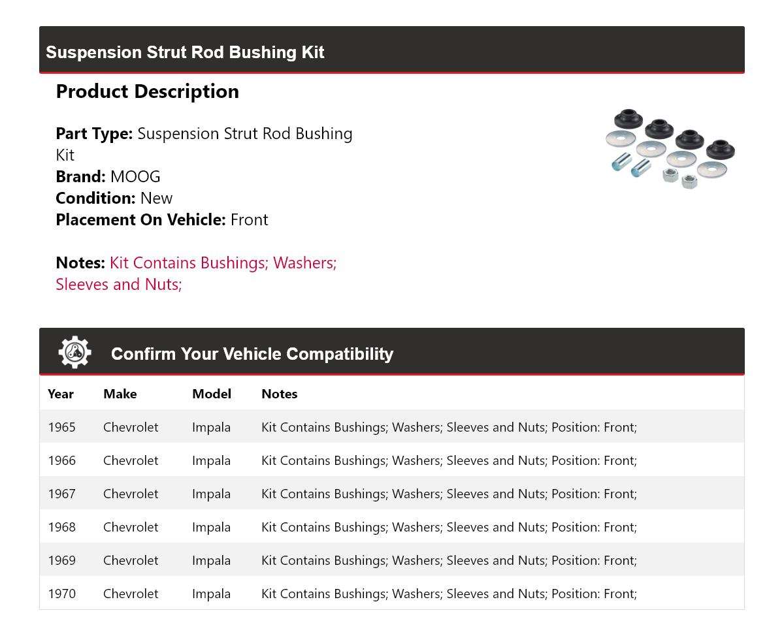784x636 pixels.
Task: Open the strut rod bushing kit product image
Action: [x=670, y=150]
